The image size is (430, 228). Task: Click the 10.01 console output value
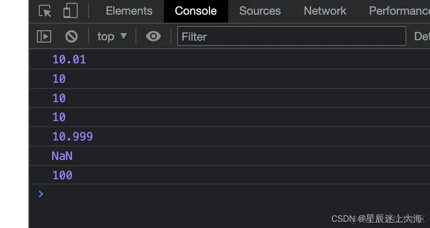point(69,60)
